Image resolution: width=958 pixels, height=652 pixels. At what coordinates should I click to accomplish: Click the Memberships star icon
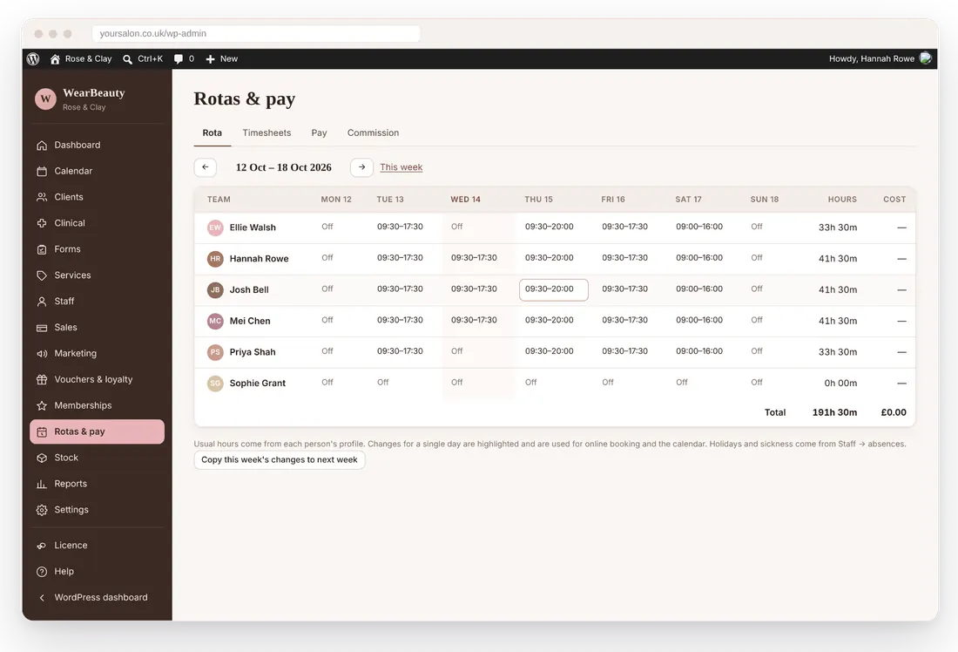[42, 405]
